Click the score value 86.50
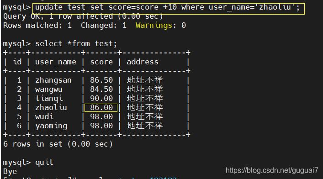Image resolution: width=323 pixels, height=179 pixels. [101, 80]
